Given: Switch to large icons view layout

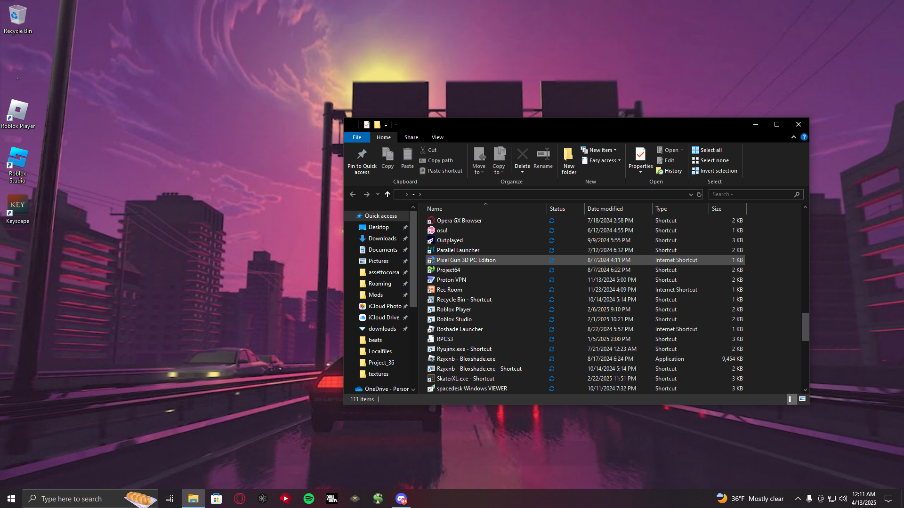Looking at the screenshot, I should [802, 399].
